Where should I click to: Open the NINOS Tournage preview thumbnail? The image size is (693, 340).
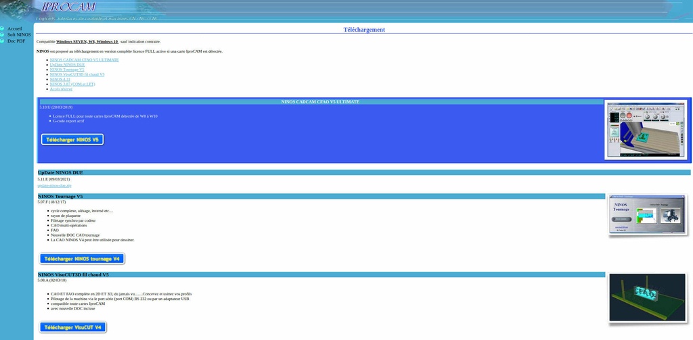coord(648,214)
